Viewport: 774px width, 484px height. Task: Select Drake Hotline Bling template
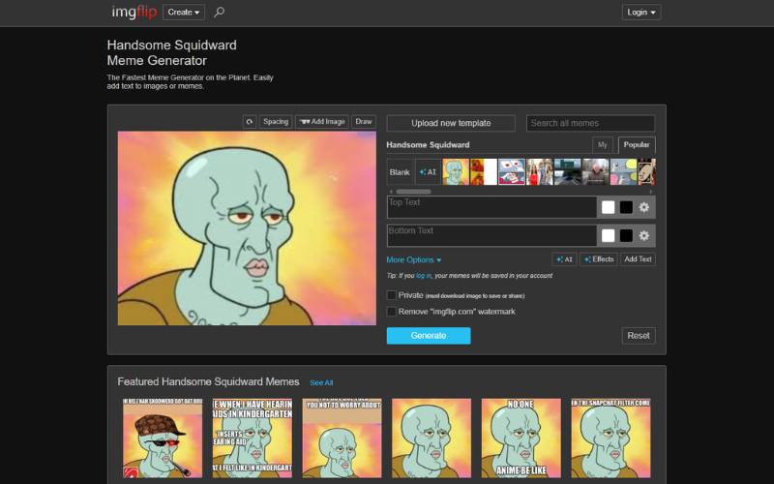click(484, 172)
